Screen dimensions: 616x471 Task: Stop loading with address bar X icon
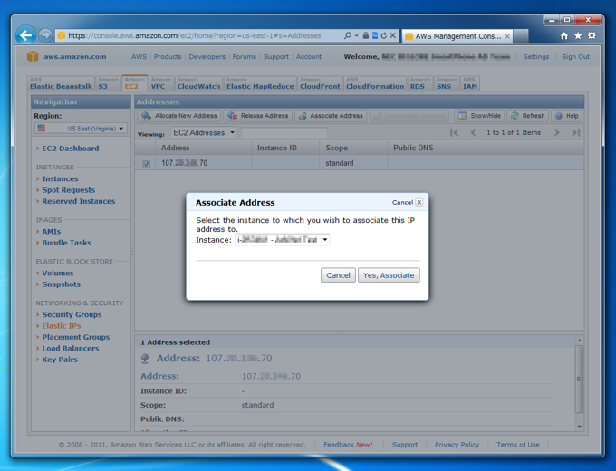392,35
